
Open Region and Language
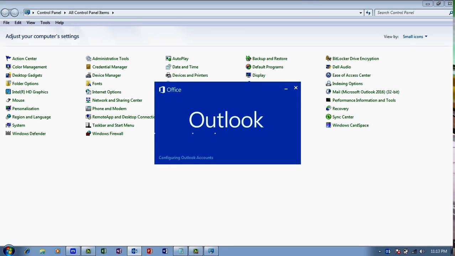coord(28,117)
